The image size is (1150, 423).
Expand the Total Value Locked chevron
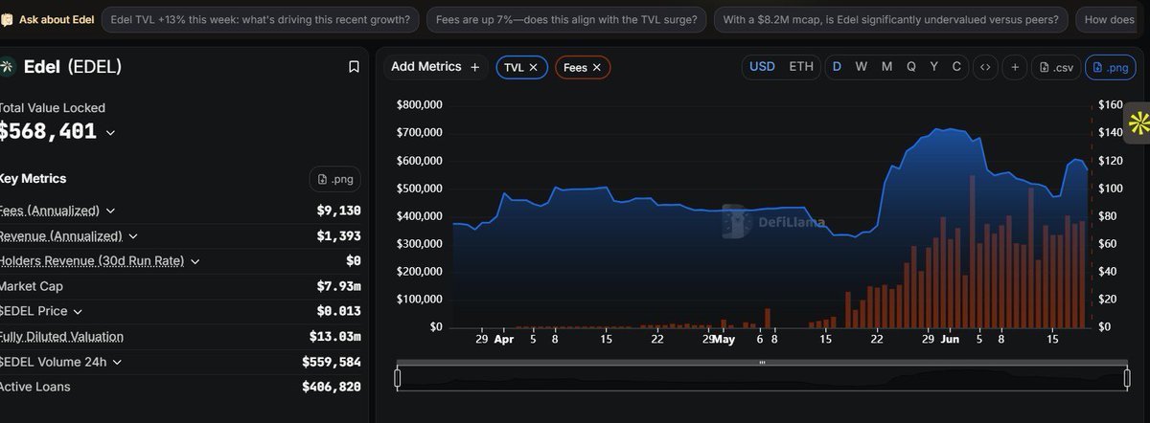(x=110, y=133)
